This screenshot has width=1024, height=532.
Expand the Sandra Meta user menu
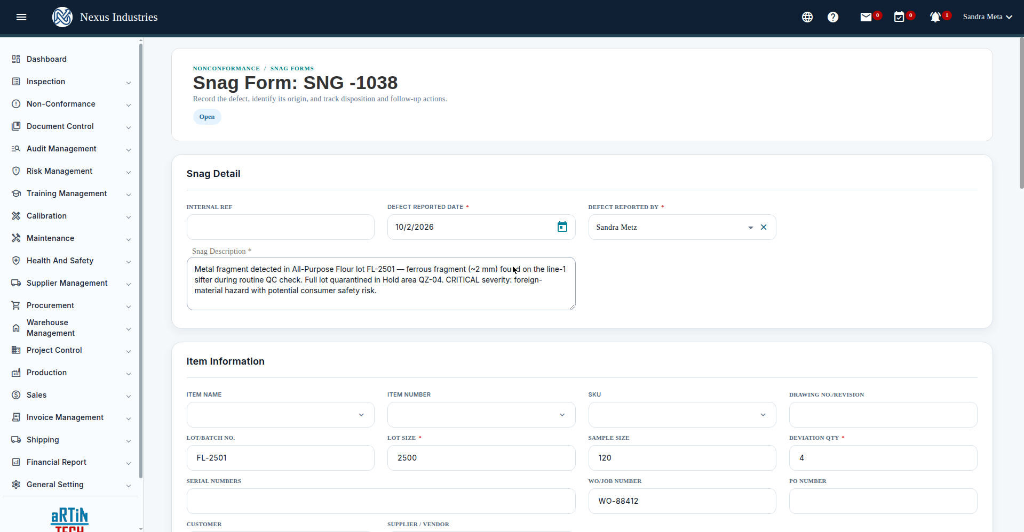click(x=988, y=17)
